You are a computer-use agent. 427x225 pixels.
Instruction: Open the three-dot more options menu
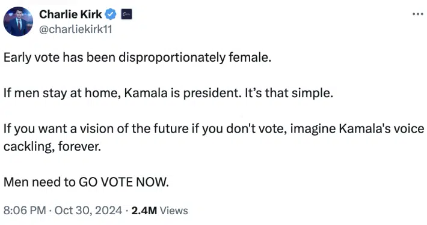pyautogui.click(x=418, y=14)
